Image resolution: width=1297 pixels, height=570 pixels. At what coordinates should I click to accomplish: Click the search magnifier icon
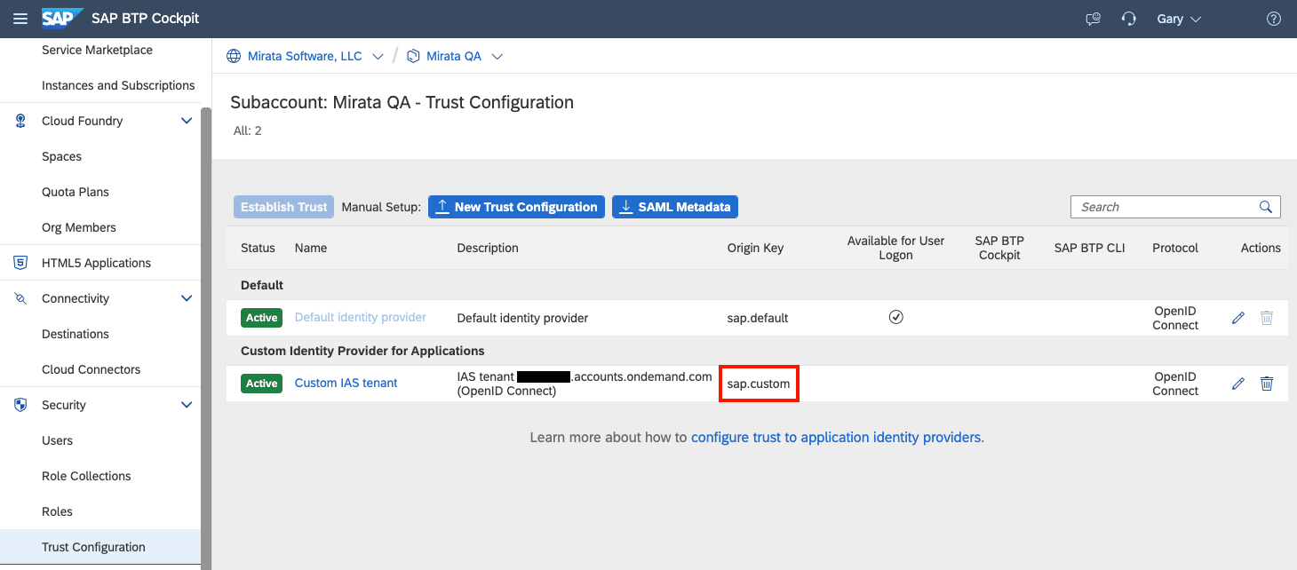(1266, 207)
